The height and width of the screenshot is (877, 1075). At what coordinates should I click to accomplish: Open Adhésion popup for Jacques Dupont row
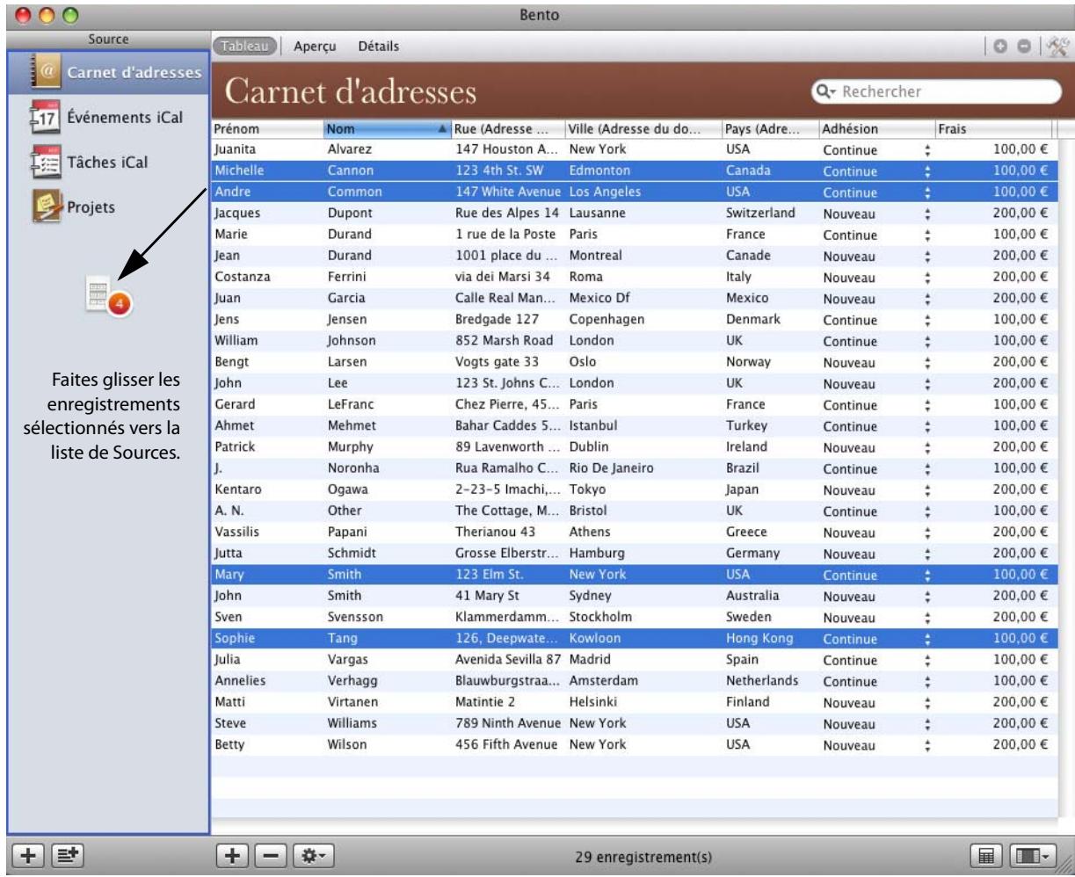pyautogui.click(x=926, y=214)
